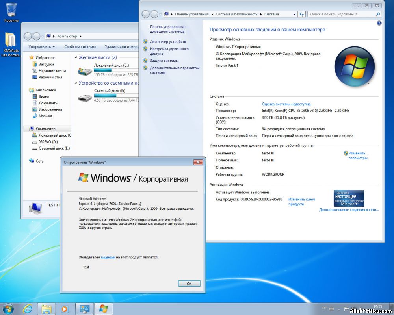
Task: Expand the arrow after Панель управления breadcrumb
Action: (x=212, y=14)
